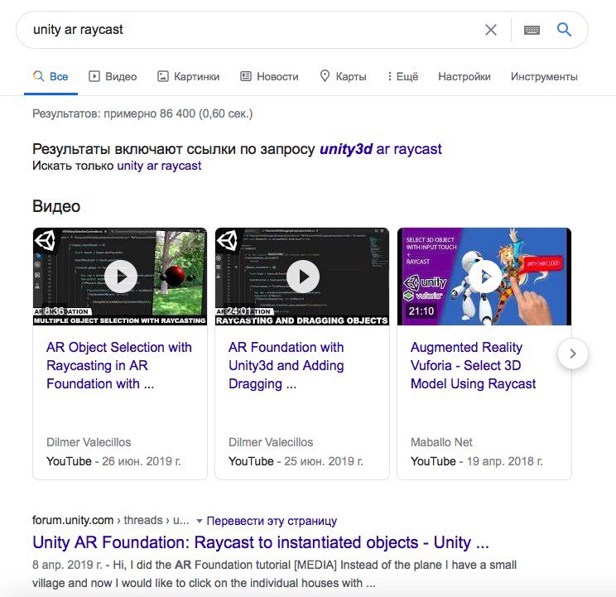The height and width of the screenshot is (597, 616).
Task: Open Инструменты
Action: pyautogui.click(x=544, y=76)
